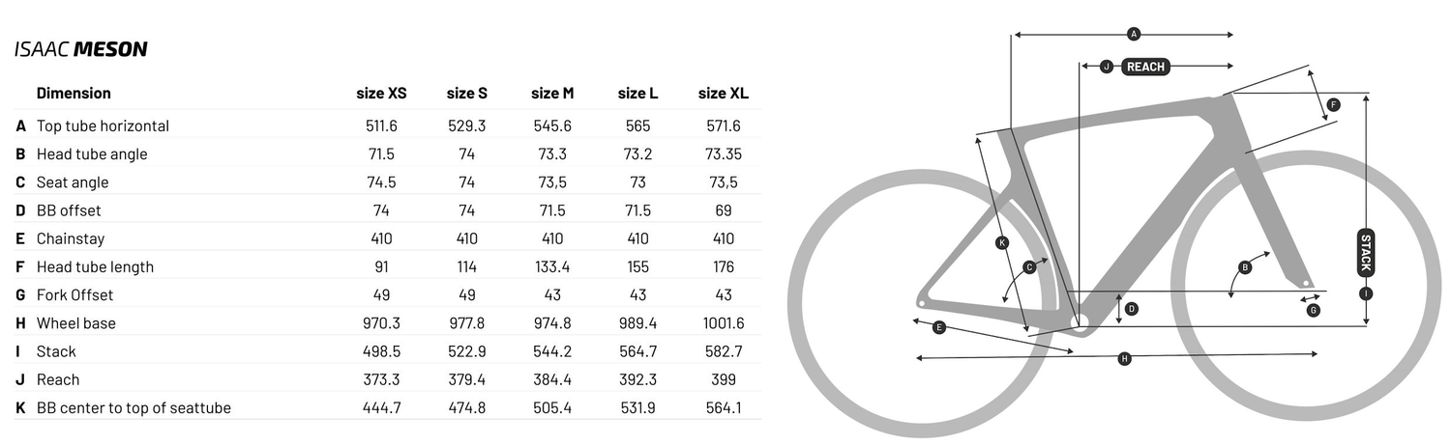Screen dimensions: 1451x445
Task: Click the vertical STACK badge in the diagram
Action: click(1366, 252)
